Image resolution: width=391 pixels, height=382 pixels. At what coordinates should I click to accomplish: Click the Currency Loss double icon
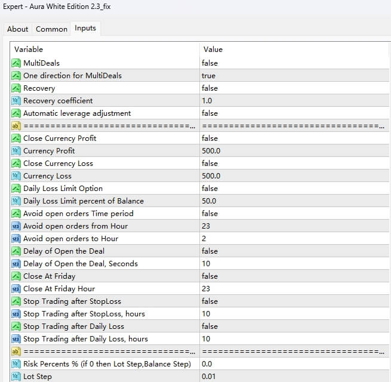coord(16,176)
